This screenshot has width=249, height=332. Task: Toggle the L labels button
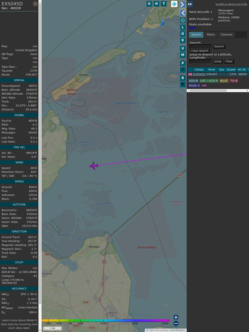tap(183, 28)
